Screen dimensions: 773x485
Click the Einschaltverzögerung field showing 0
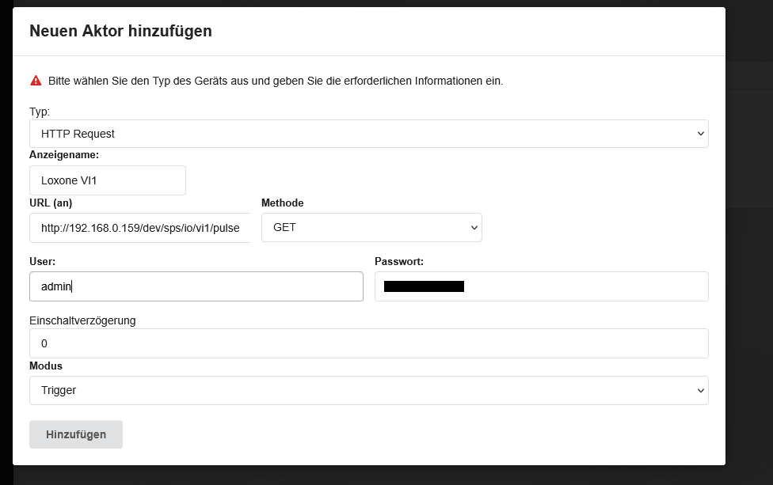369,343
